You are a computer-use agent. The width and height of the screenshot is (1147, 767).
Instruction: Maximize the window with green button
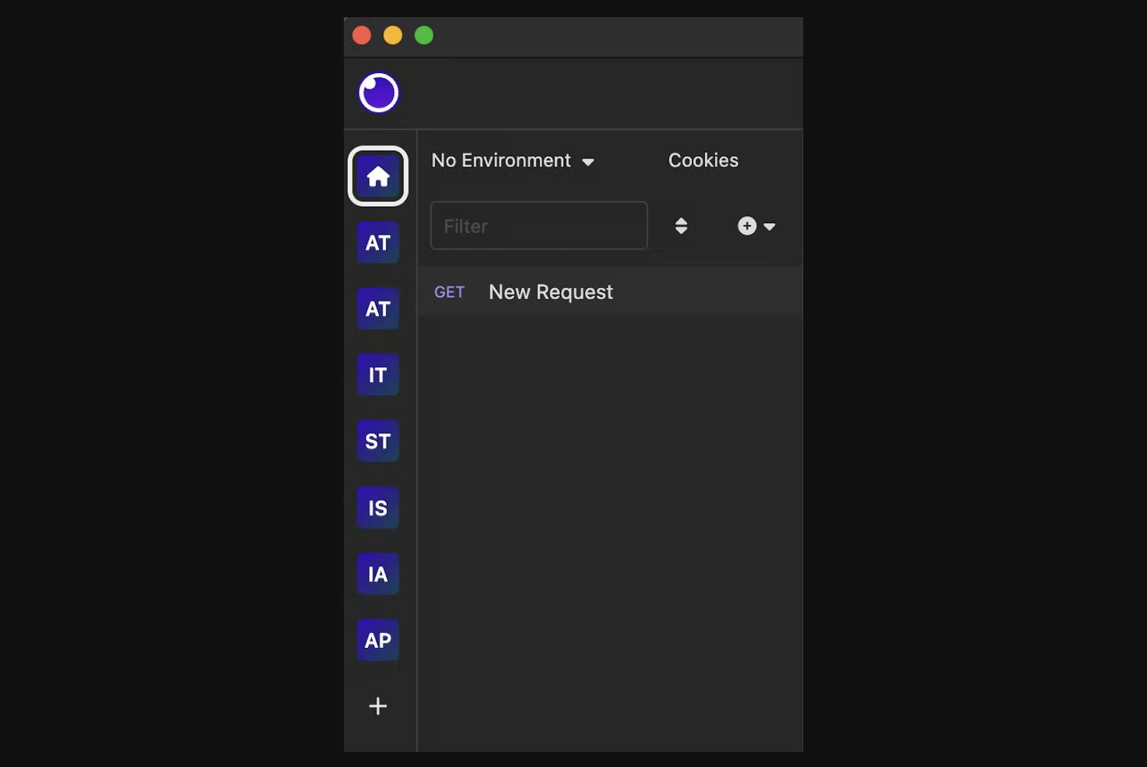pos(424,35)
